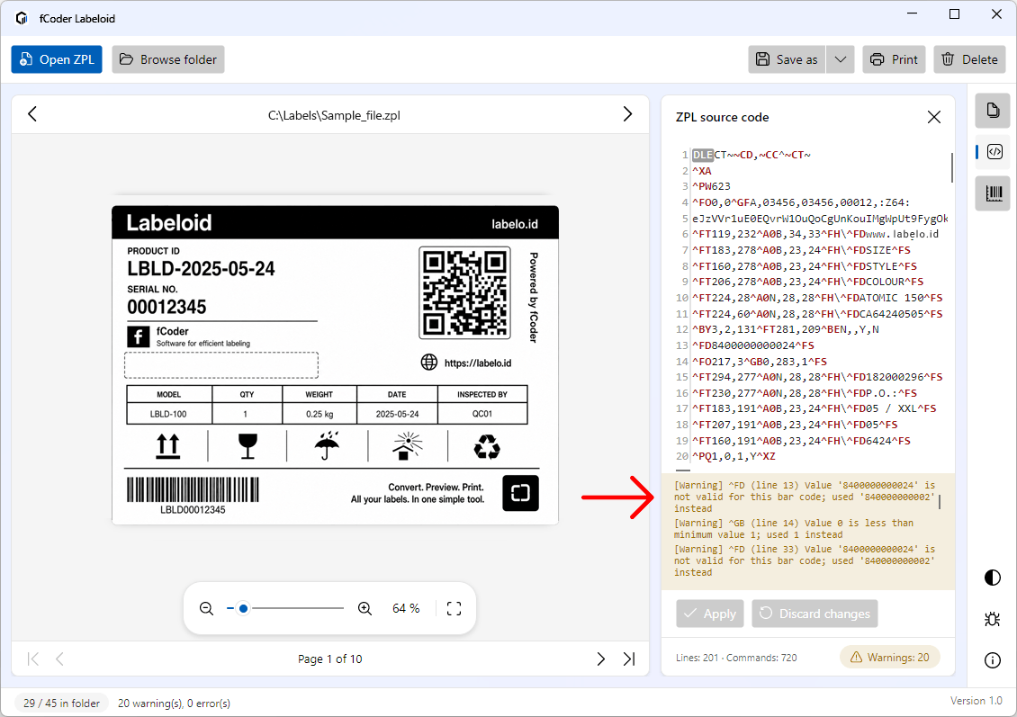Open the document info side panel
This screenshot has height=717, width=1017.
[x=993, y=111]
